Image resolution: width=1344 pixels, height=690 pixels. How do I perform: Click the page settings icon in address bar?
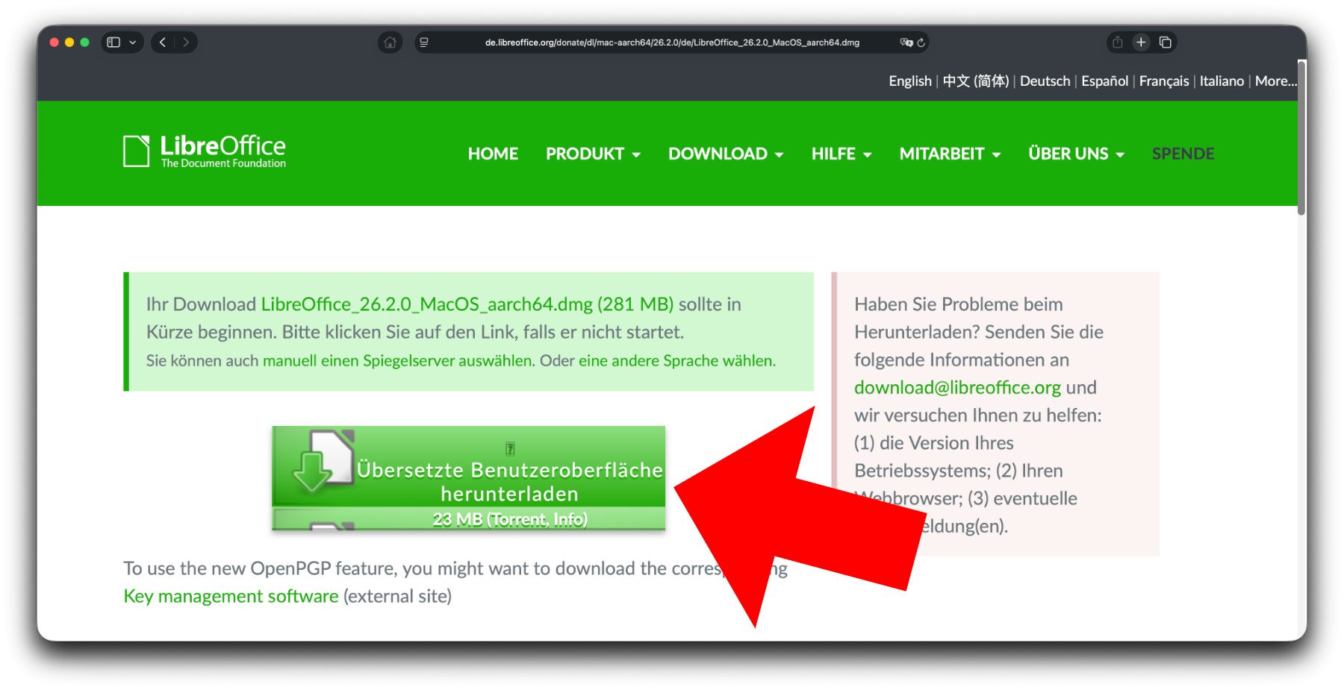424,43
